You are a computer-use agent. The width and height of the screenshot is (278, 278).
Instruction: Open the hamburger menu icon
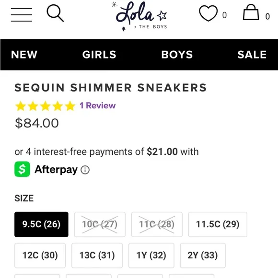coord(22,15)
